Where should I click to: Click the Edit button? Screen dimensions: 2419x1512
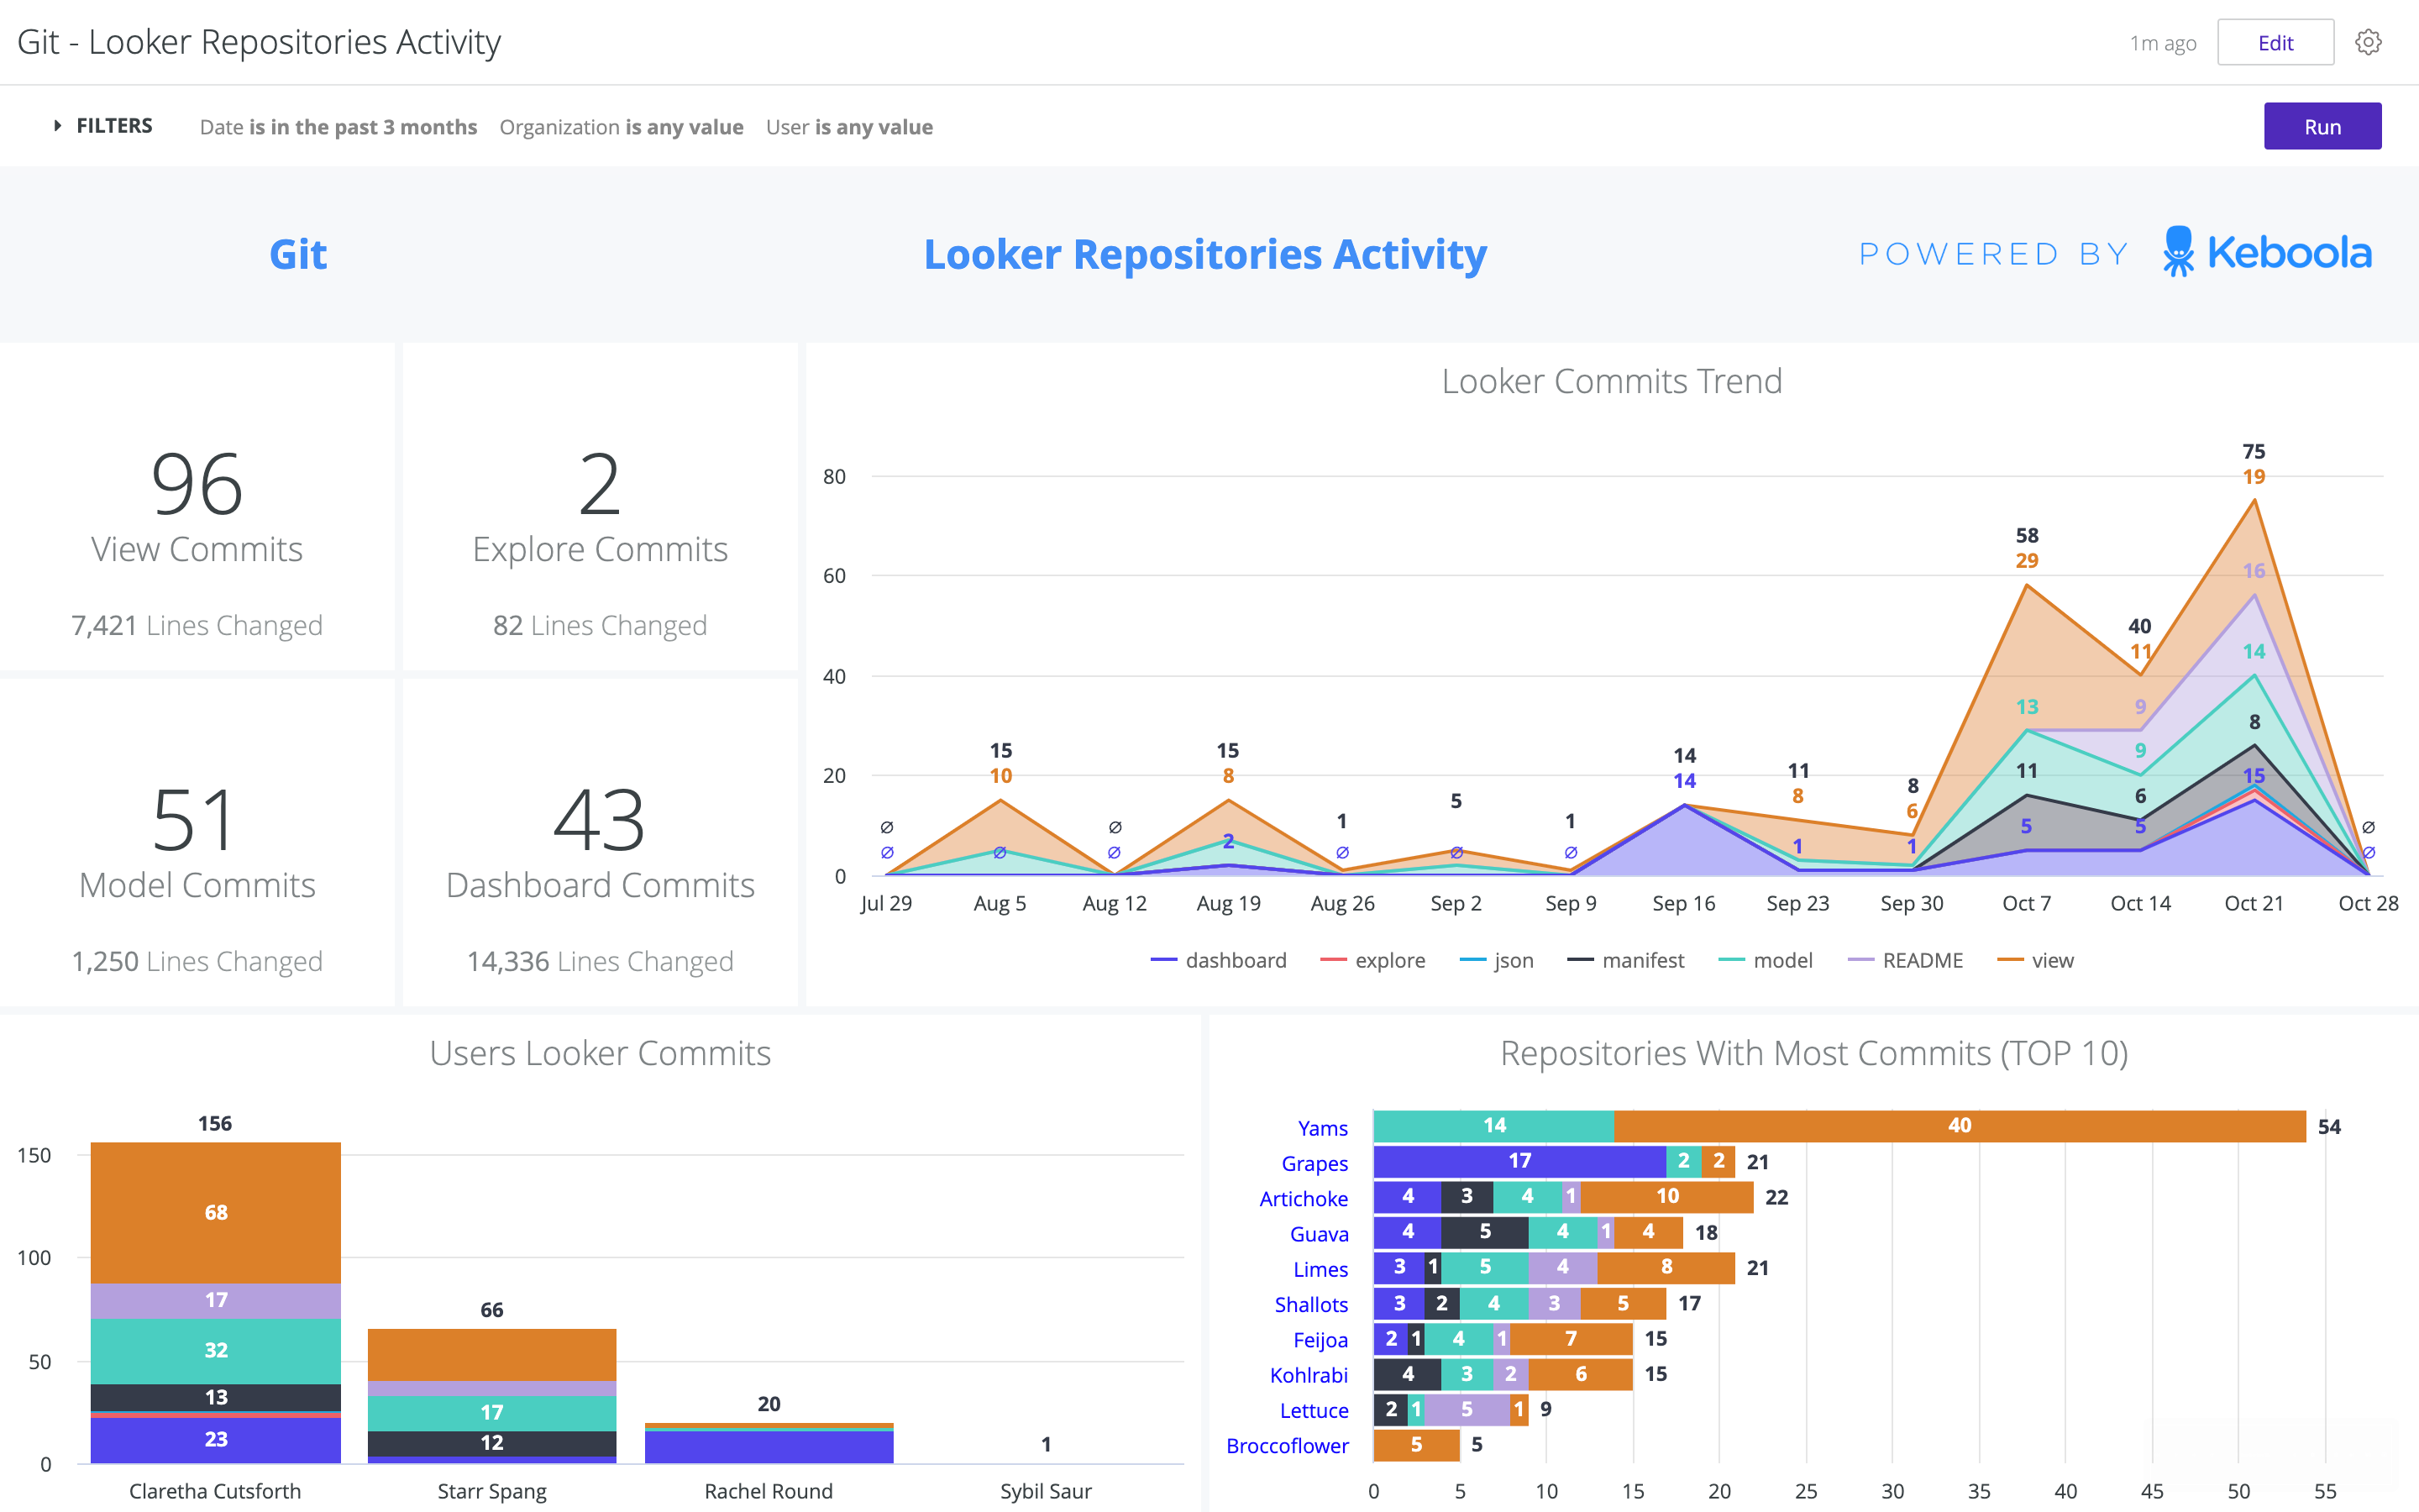coord(2275,42)
